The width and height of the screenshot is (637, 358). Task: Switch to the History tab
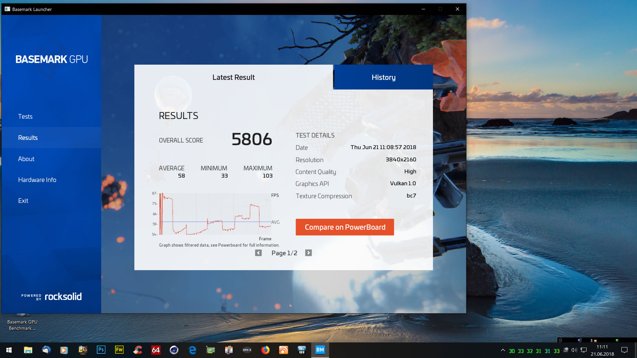point(383,77)
